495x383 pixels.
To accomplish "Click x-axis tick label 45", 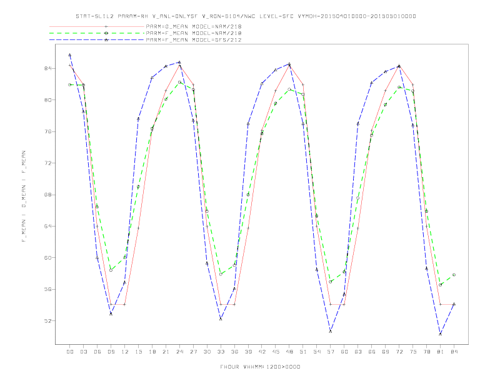I will pyautogui.click(x=276, y=352).
